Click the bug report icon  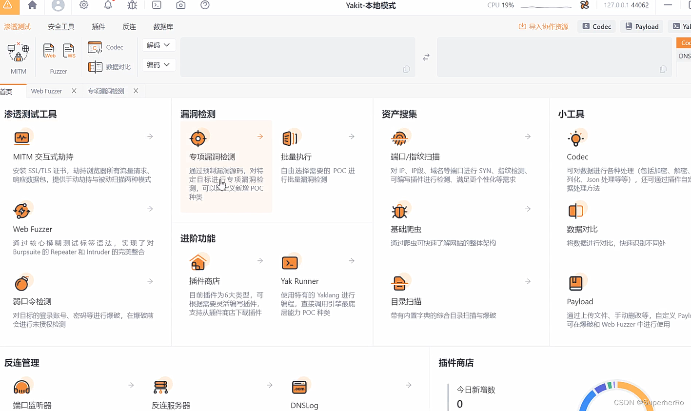132,5
